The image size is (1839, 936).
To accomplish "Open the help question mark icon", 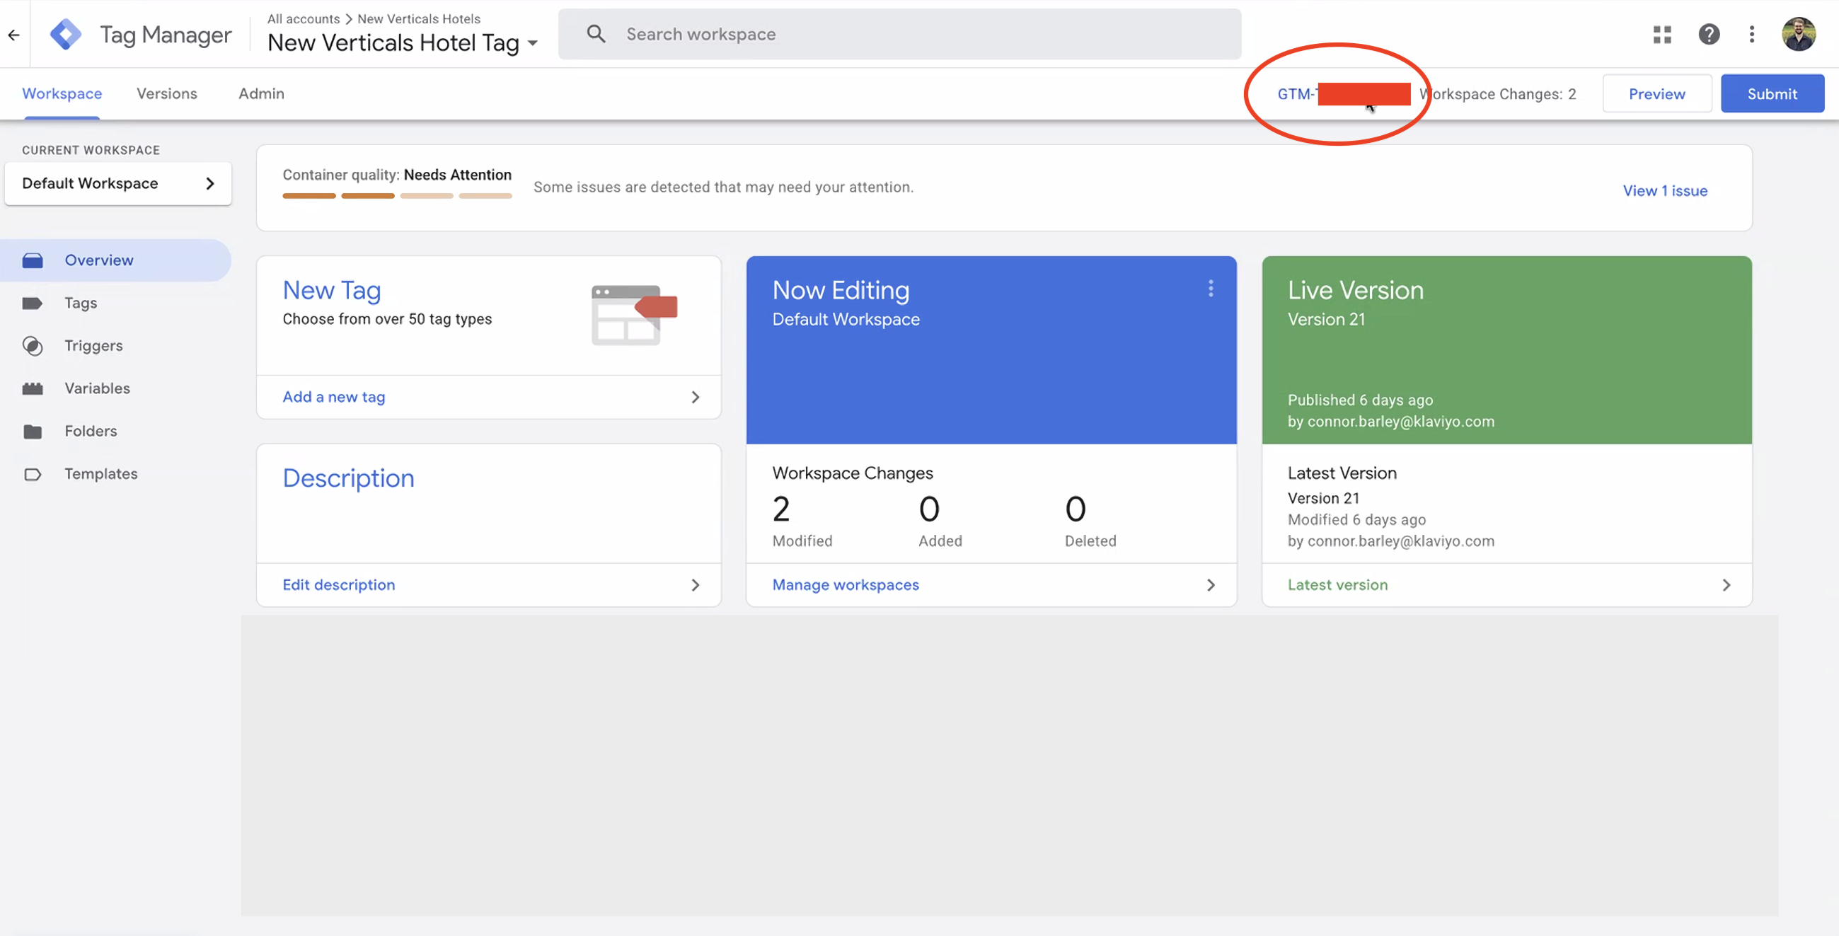I will pyautogui.click(x=1708, y=34).
